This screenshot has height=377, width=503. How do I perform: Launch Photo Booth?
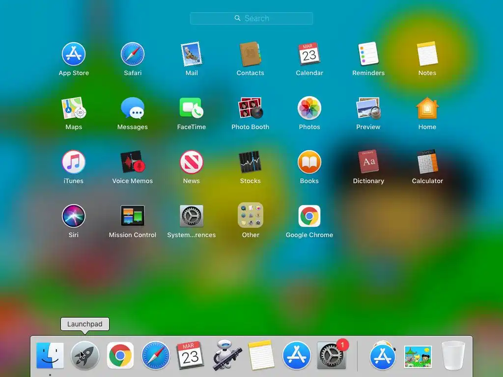(250, 108)
